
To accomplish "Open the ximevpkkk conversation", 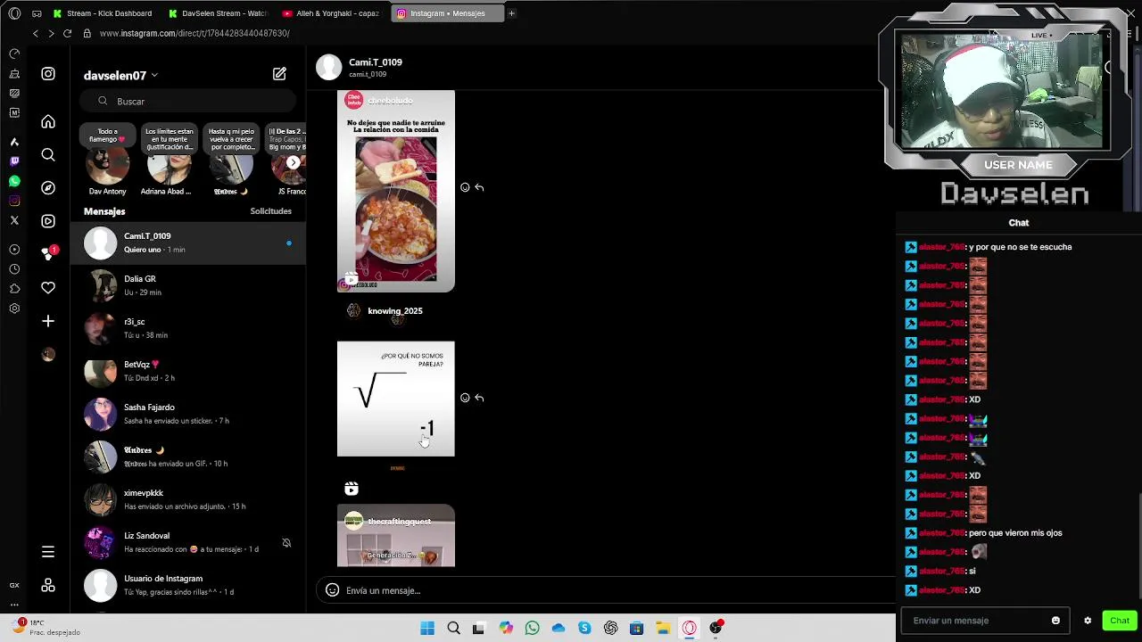I will [x=188, y=499].
